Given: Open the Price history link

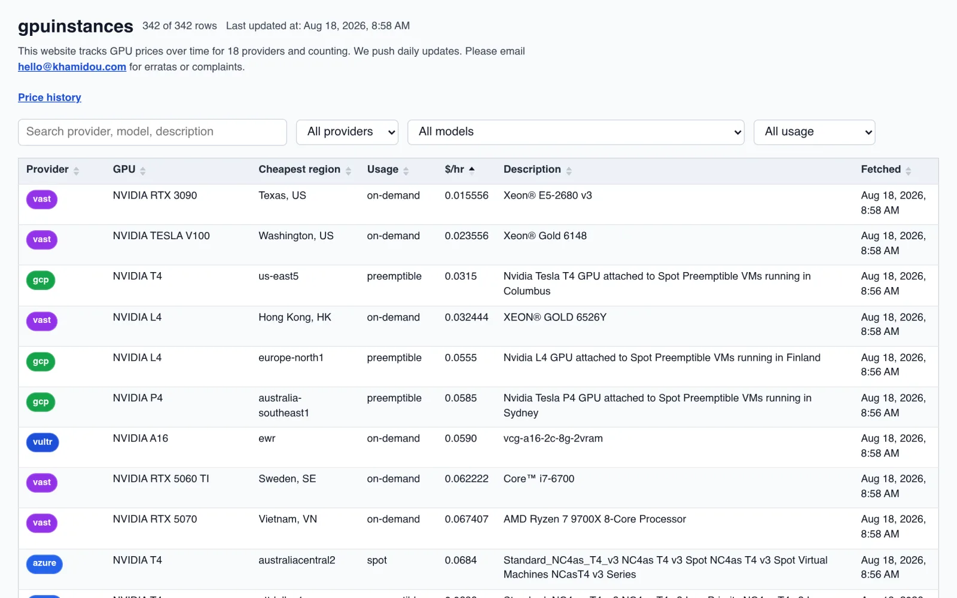Looking at the screenshot, I should [50, 97].
